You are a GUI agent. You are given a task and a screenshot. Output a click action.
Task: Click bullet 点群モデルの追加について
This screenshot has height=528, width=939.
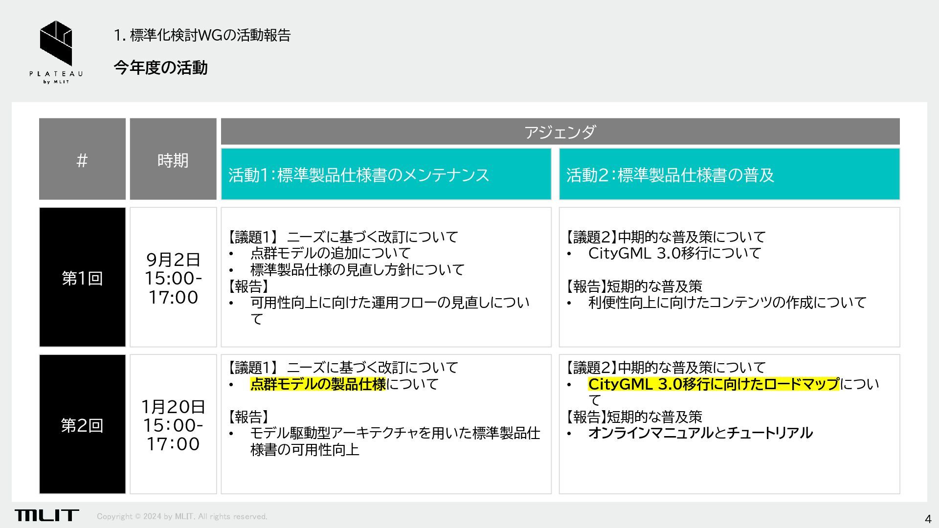click(330, 253)
